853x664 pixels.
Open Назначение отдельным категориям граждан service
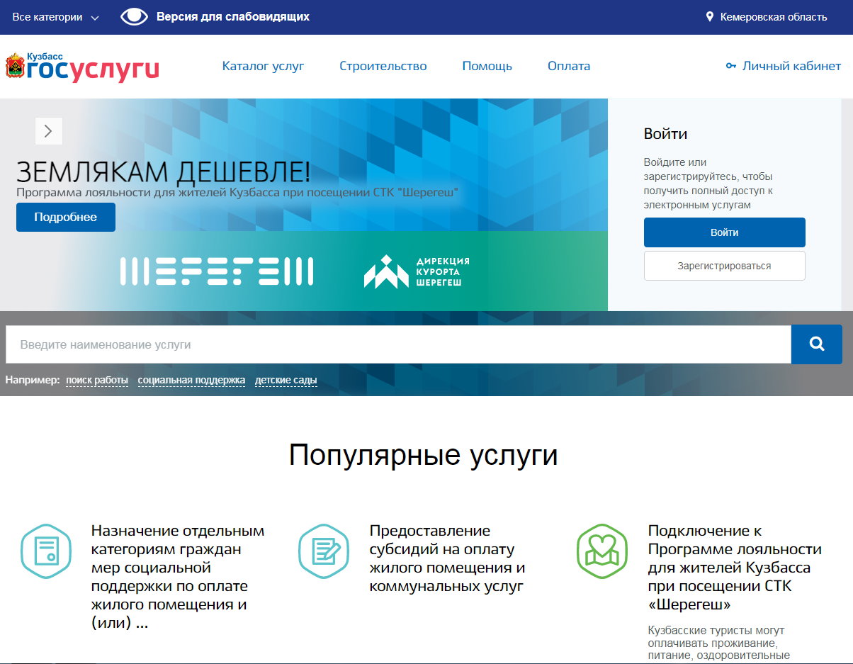(178, 577)
